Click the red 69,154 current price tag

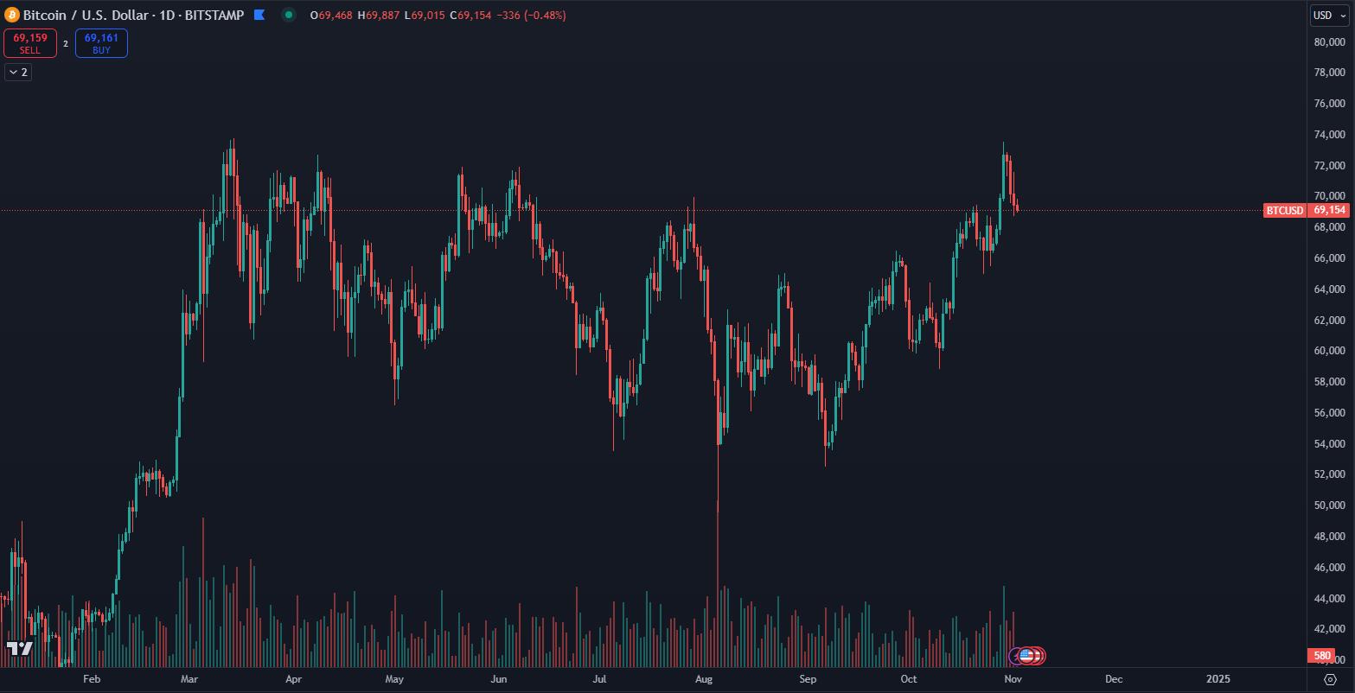[x=1328, y=210]
